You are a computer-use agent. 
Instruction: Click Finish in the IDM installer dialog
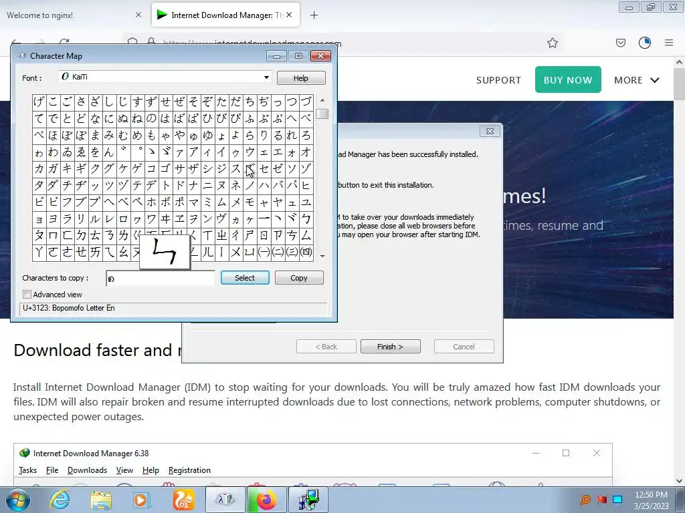coord(390,347)
